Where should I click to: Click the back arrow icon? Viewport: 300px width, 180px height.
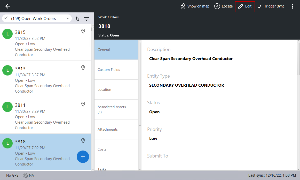pos(8,6)
